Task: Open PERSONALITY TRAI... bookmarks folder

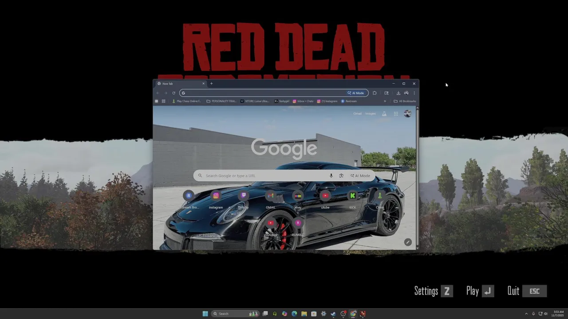Action: 221,101
